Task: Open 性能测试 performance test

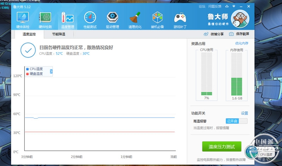Action: (90, 20)
